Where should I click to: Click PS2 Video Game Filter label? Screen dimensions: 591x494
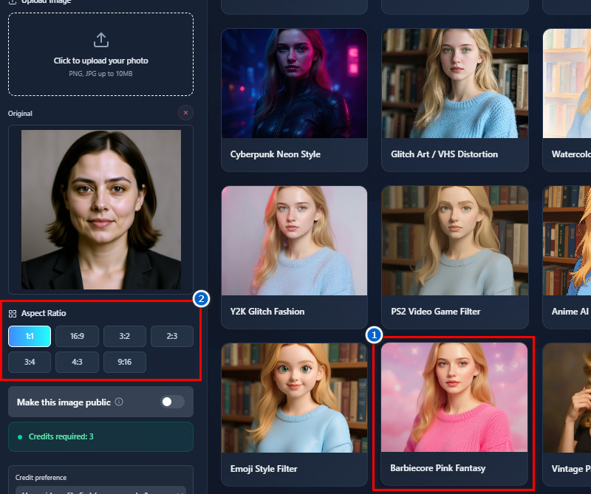[x=435, y=312]
